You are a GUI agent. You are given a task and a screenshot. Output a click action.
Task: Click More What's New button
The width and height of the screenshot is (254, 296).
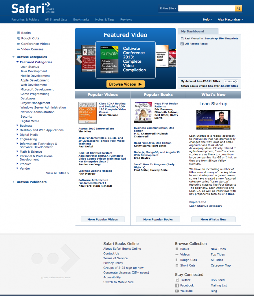[x=213, y=219]
